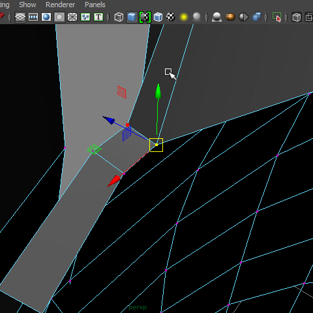Image resolution: width=313 pixels, height=313 pixels.
Task: Click the green Y-axis manipulator arrow
Action: click(x=158, y=91)
